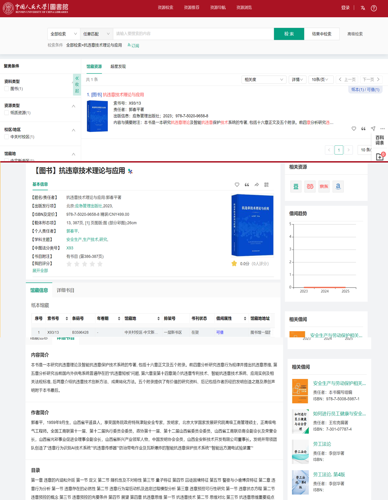Open the Amazon related resource icon
The width and height of the screenshot is (388, 500).
pyautogui.click(x=338, y=186)
